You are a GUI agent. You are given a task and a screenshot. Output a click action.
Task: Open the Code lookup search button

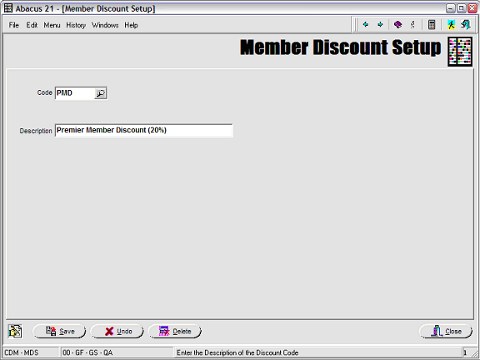pos(100,93)
